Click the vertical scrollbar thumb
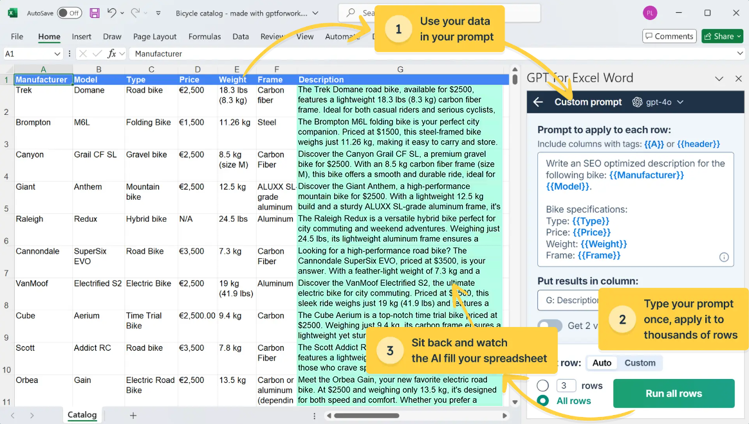This screenshot has width=749, height=424. point(515,79)
